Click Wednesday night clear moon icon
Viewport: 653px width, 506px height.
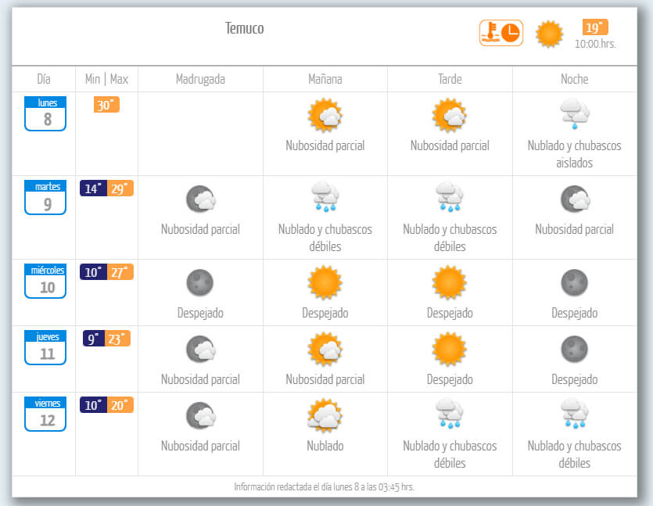pos(574,282)
